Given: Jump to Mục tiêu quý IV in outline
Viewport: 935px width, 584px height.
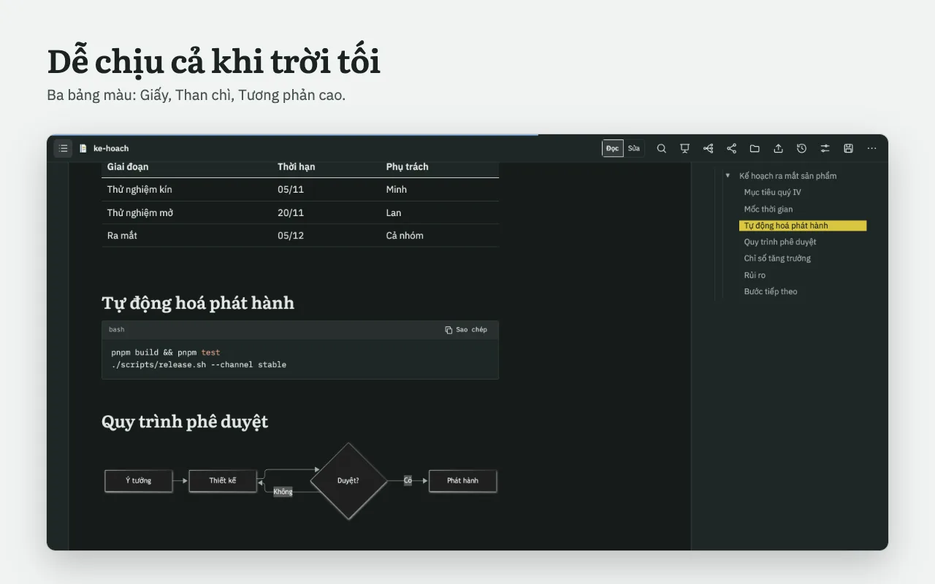Looking at the screenshot, I should click(772, 193).
